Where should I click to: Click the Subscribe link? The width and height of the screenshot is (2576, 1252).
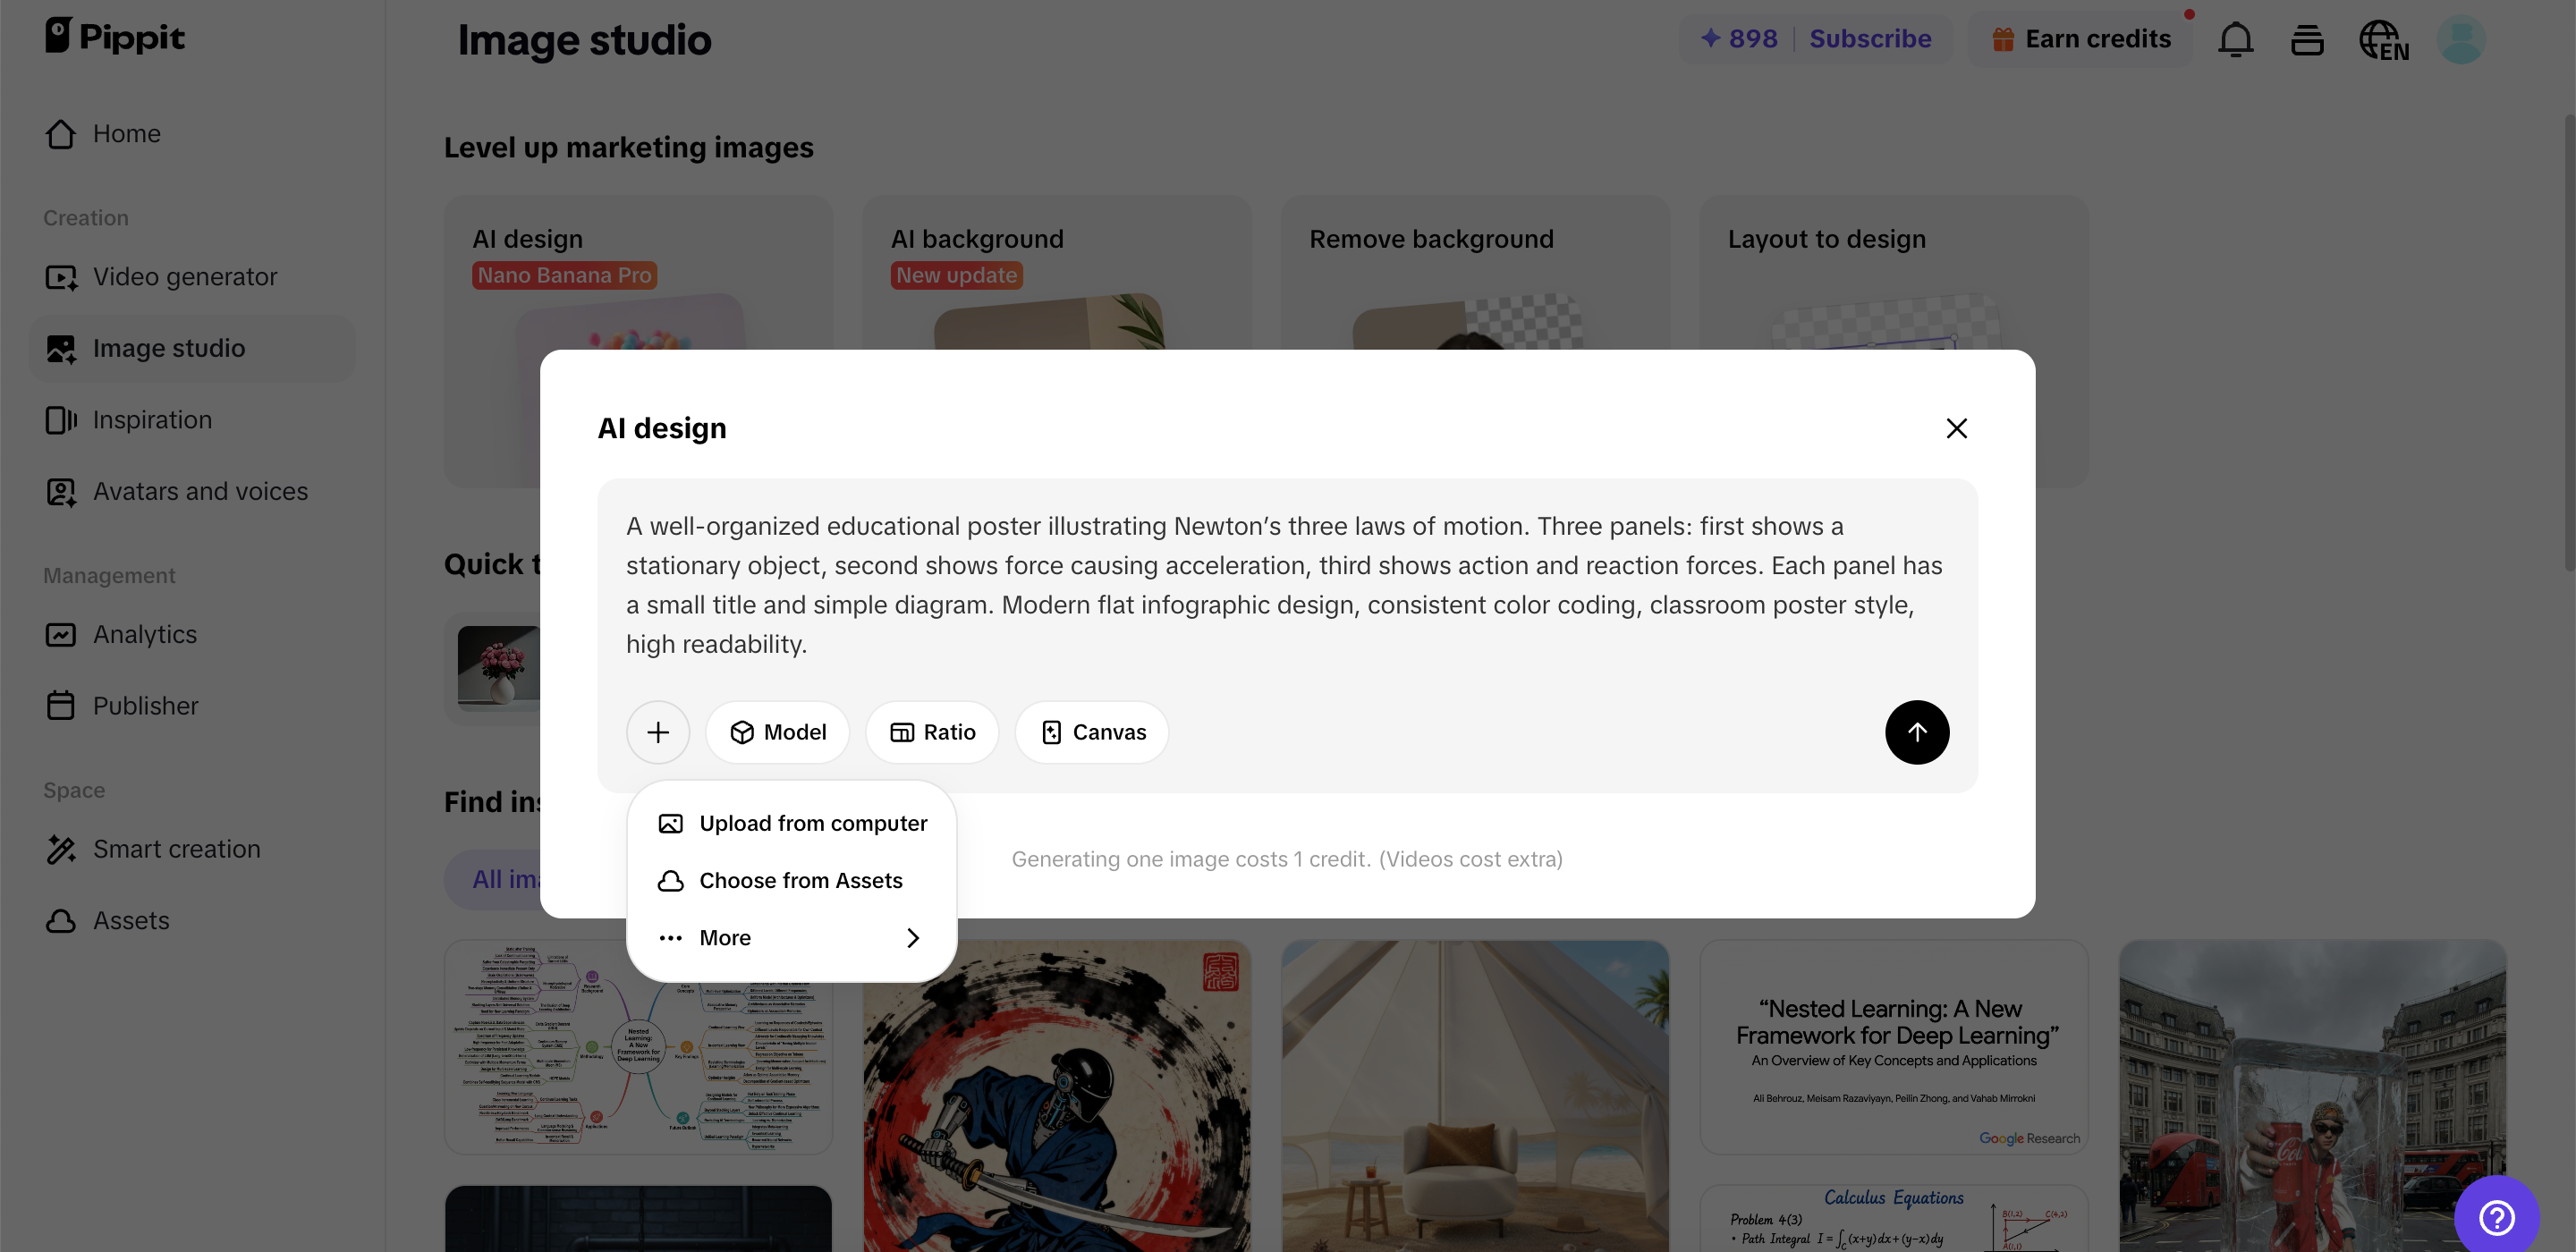click(1870, 39)
